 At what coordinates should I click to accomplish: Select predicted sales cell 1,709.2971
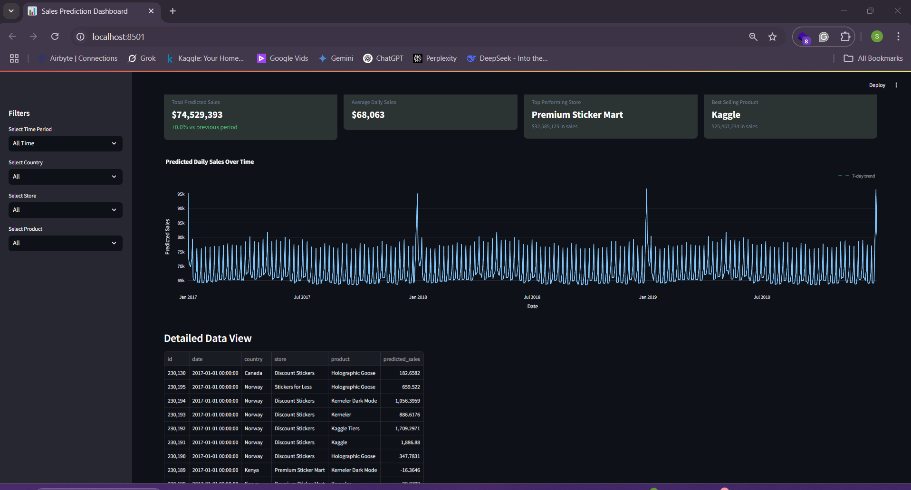click(402, 428)
